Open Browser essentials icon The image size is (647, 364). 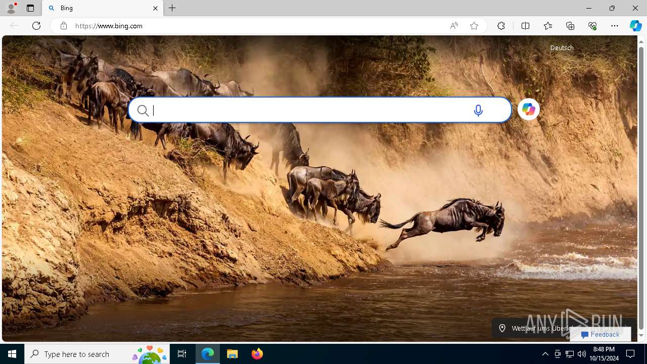[592, 26]
